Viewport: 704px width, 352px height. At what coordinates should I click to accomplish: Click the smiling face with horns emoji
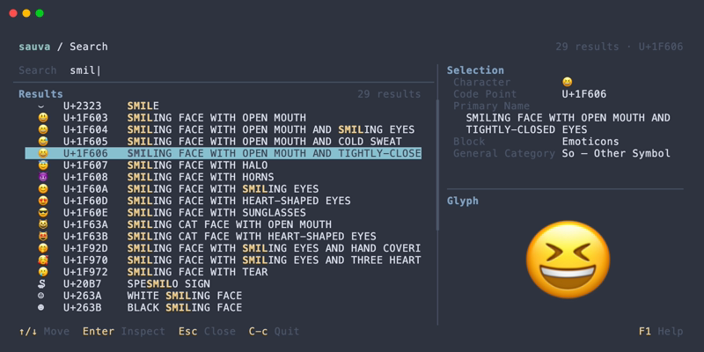pyautogui.click(x=43, y=177)
